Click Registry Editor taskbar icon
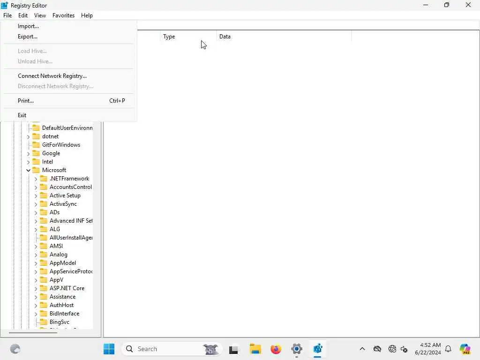The image size is (480, 360). (x=317, y=349)
